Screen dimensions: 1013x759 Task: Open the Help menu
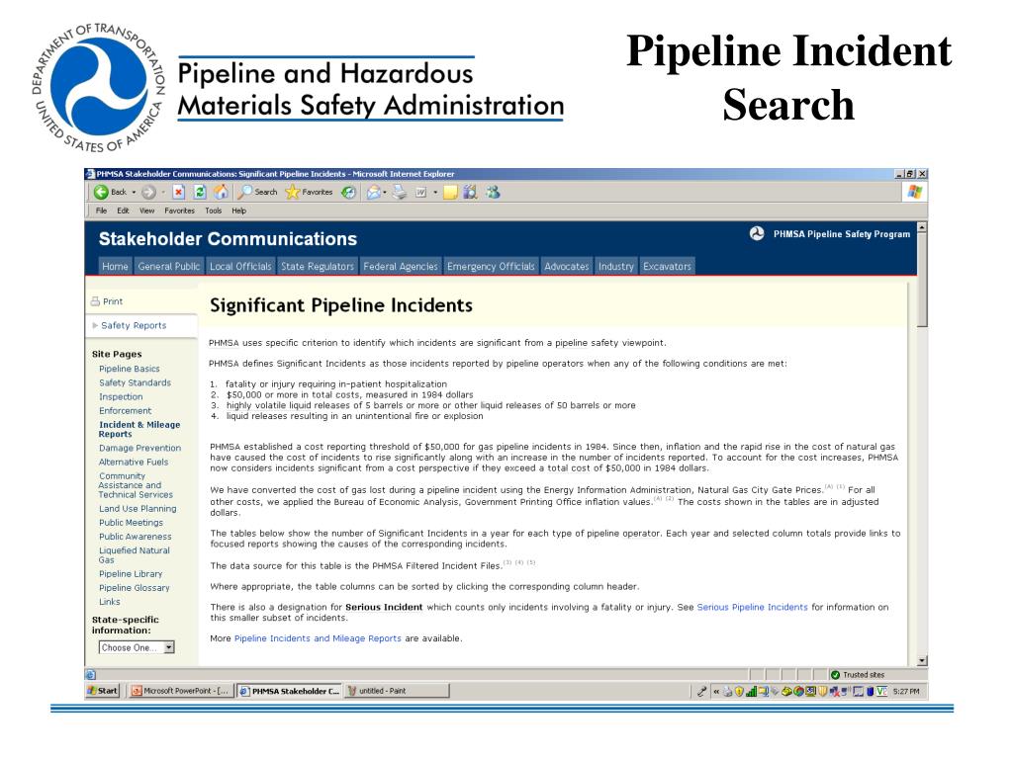pyautogui.click(x=239, y=211)
